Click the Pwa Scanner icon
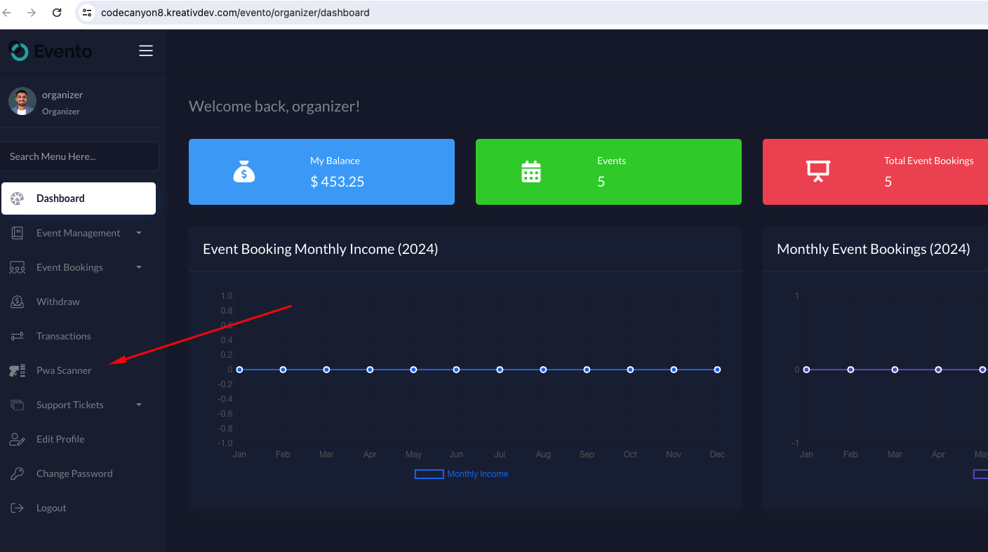 pos(18,370)
